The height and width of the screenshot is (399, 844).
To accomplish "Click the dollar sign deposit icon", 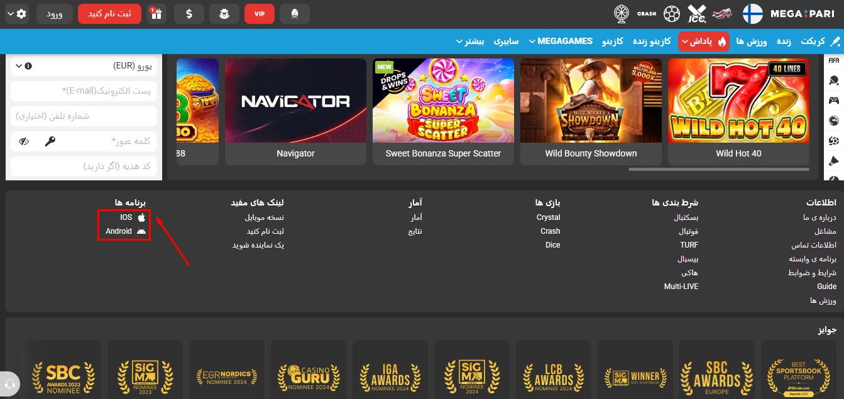I will (189, 13).
